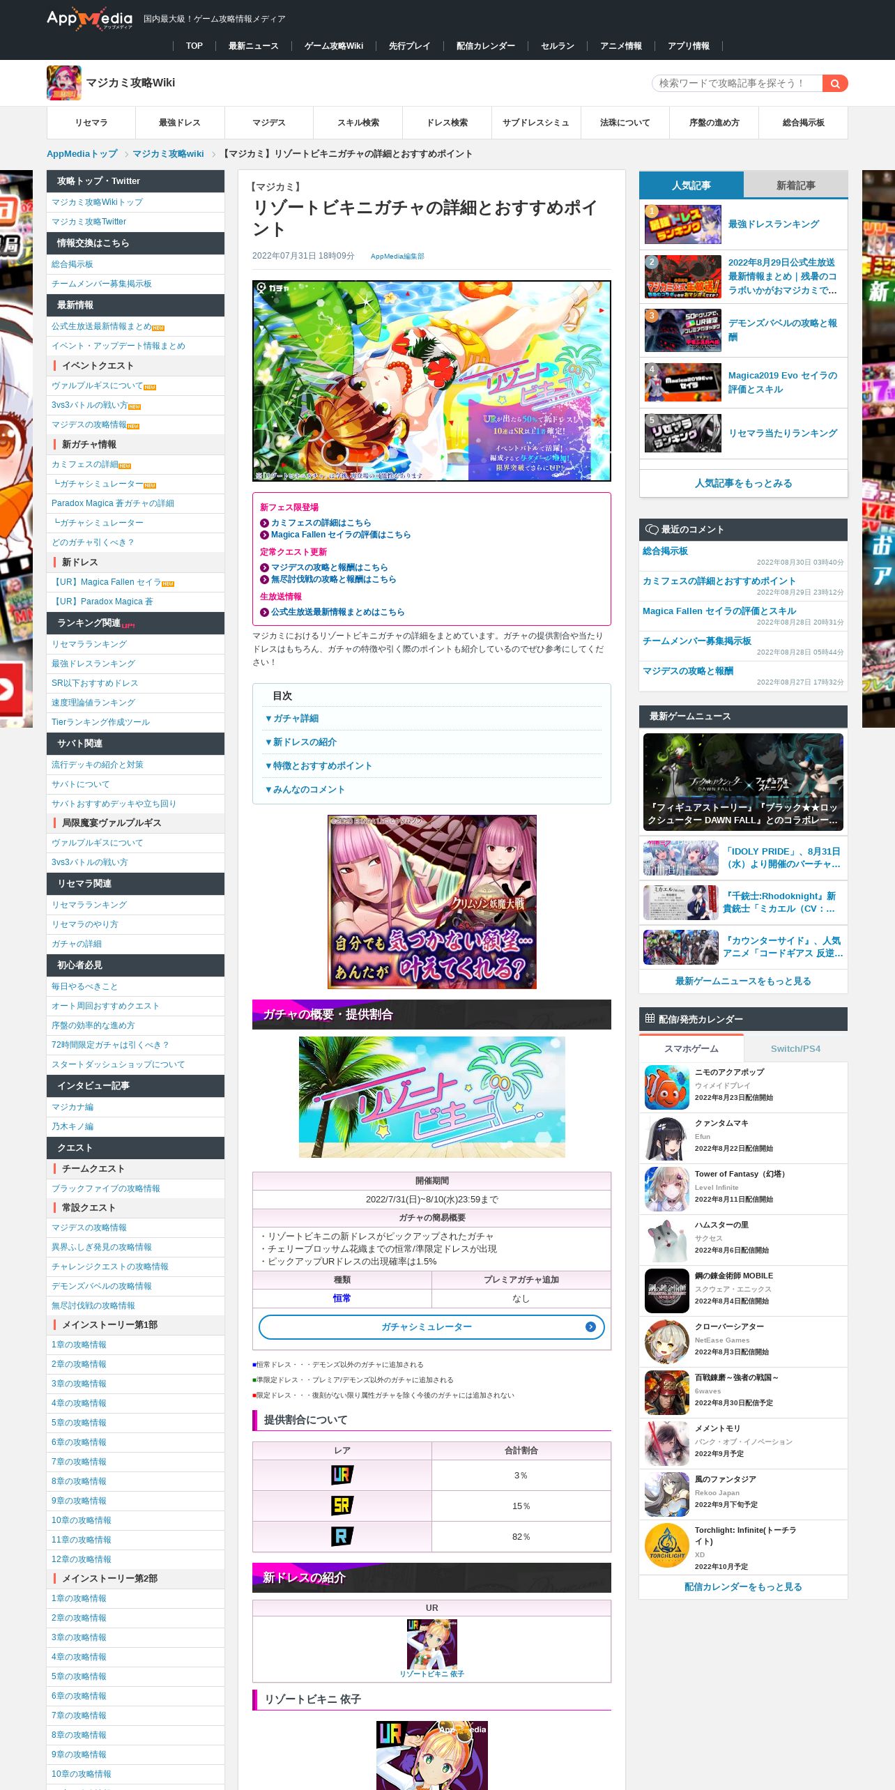This screenshot has height=1790, width=895.
Task: Click AppMedia編集部 author link
Action: (397, 257)
